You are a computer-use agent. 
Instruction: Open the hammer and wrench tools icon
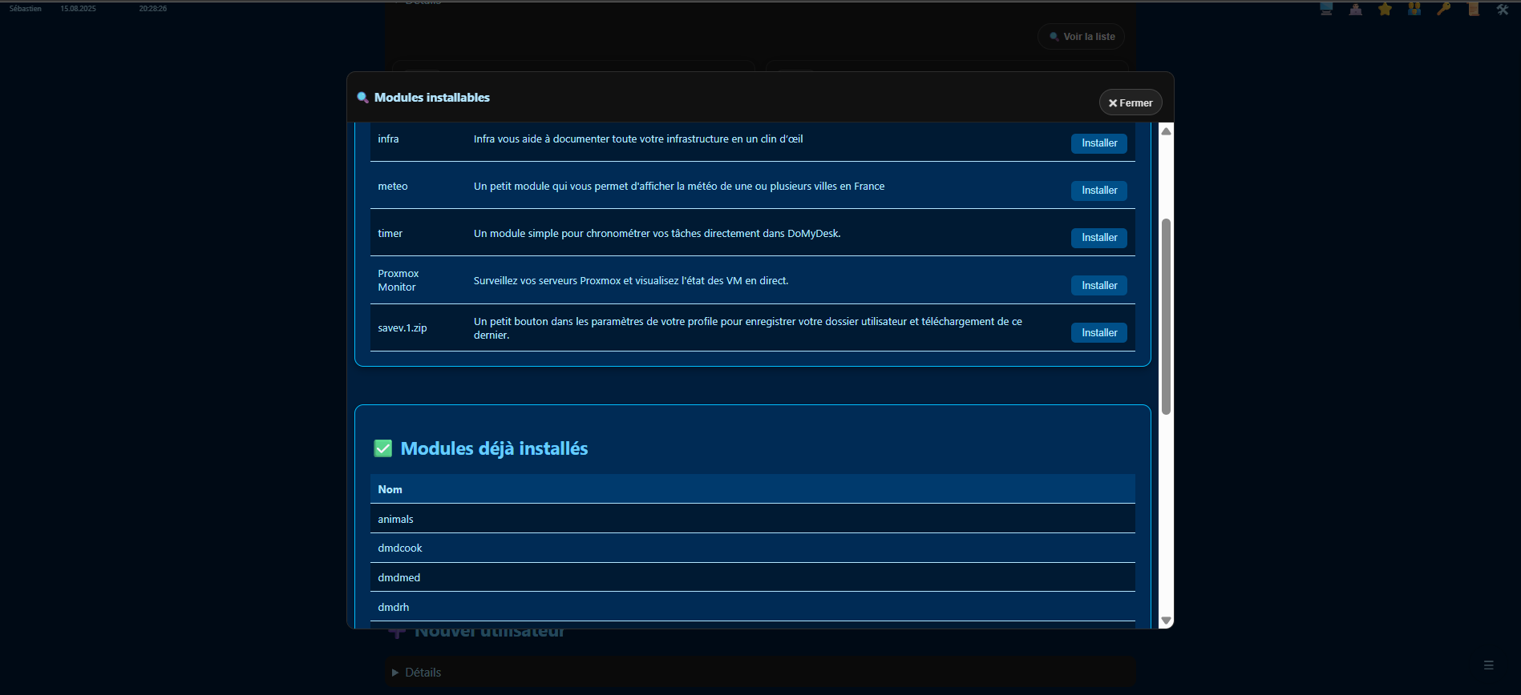point(1503,10)
